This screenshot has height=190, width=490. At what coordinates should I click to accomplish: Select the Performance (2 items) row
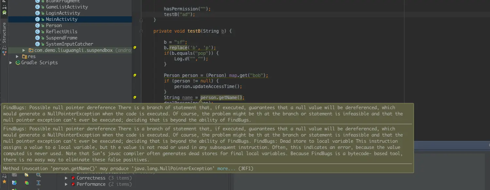104,184
